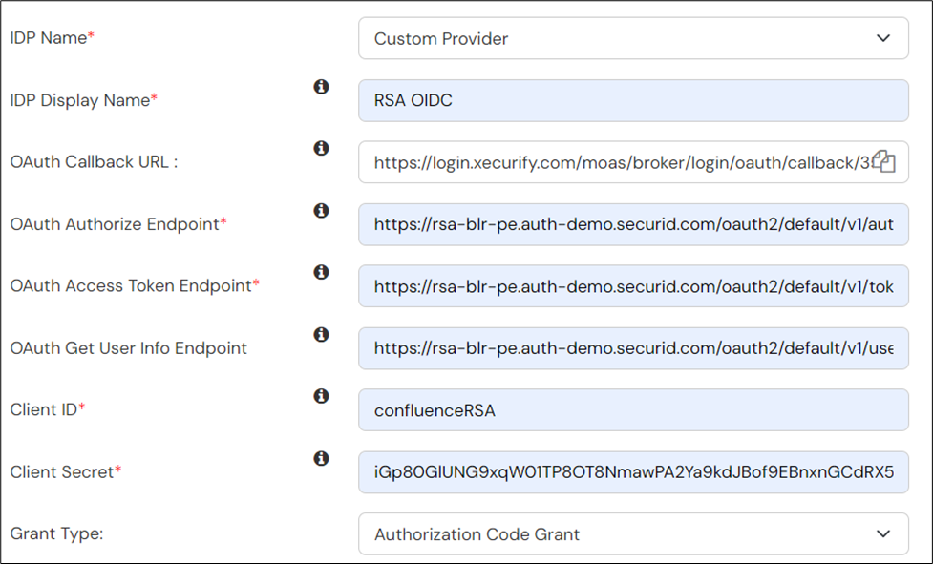Open the IDP Name dropdown showing Custom Provider

[633, 39]
